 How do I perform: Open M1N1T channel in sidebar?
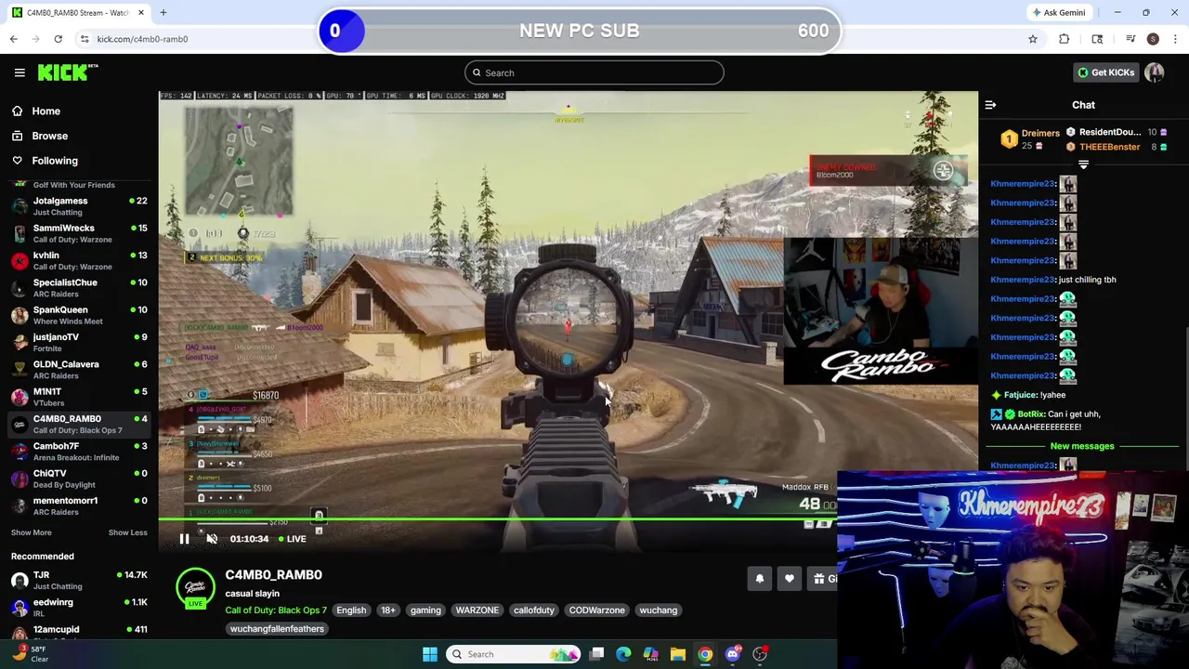79,397
